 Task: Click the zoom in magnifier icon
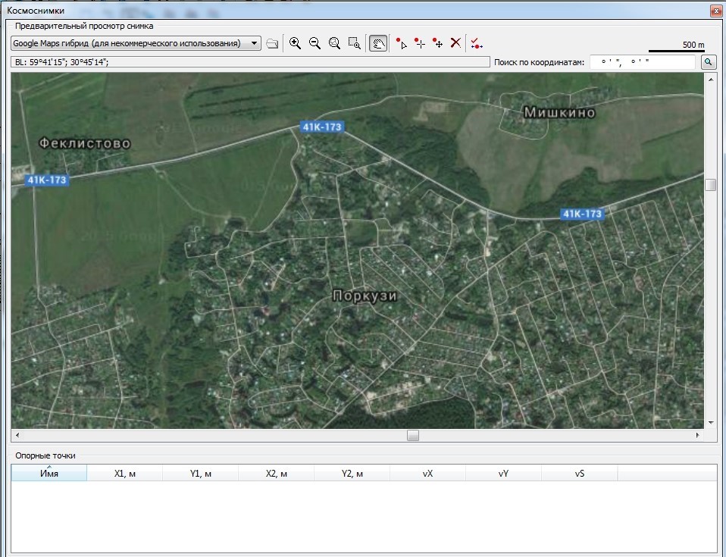pos(296,43)
